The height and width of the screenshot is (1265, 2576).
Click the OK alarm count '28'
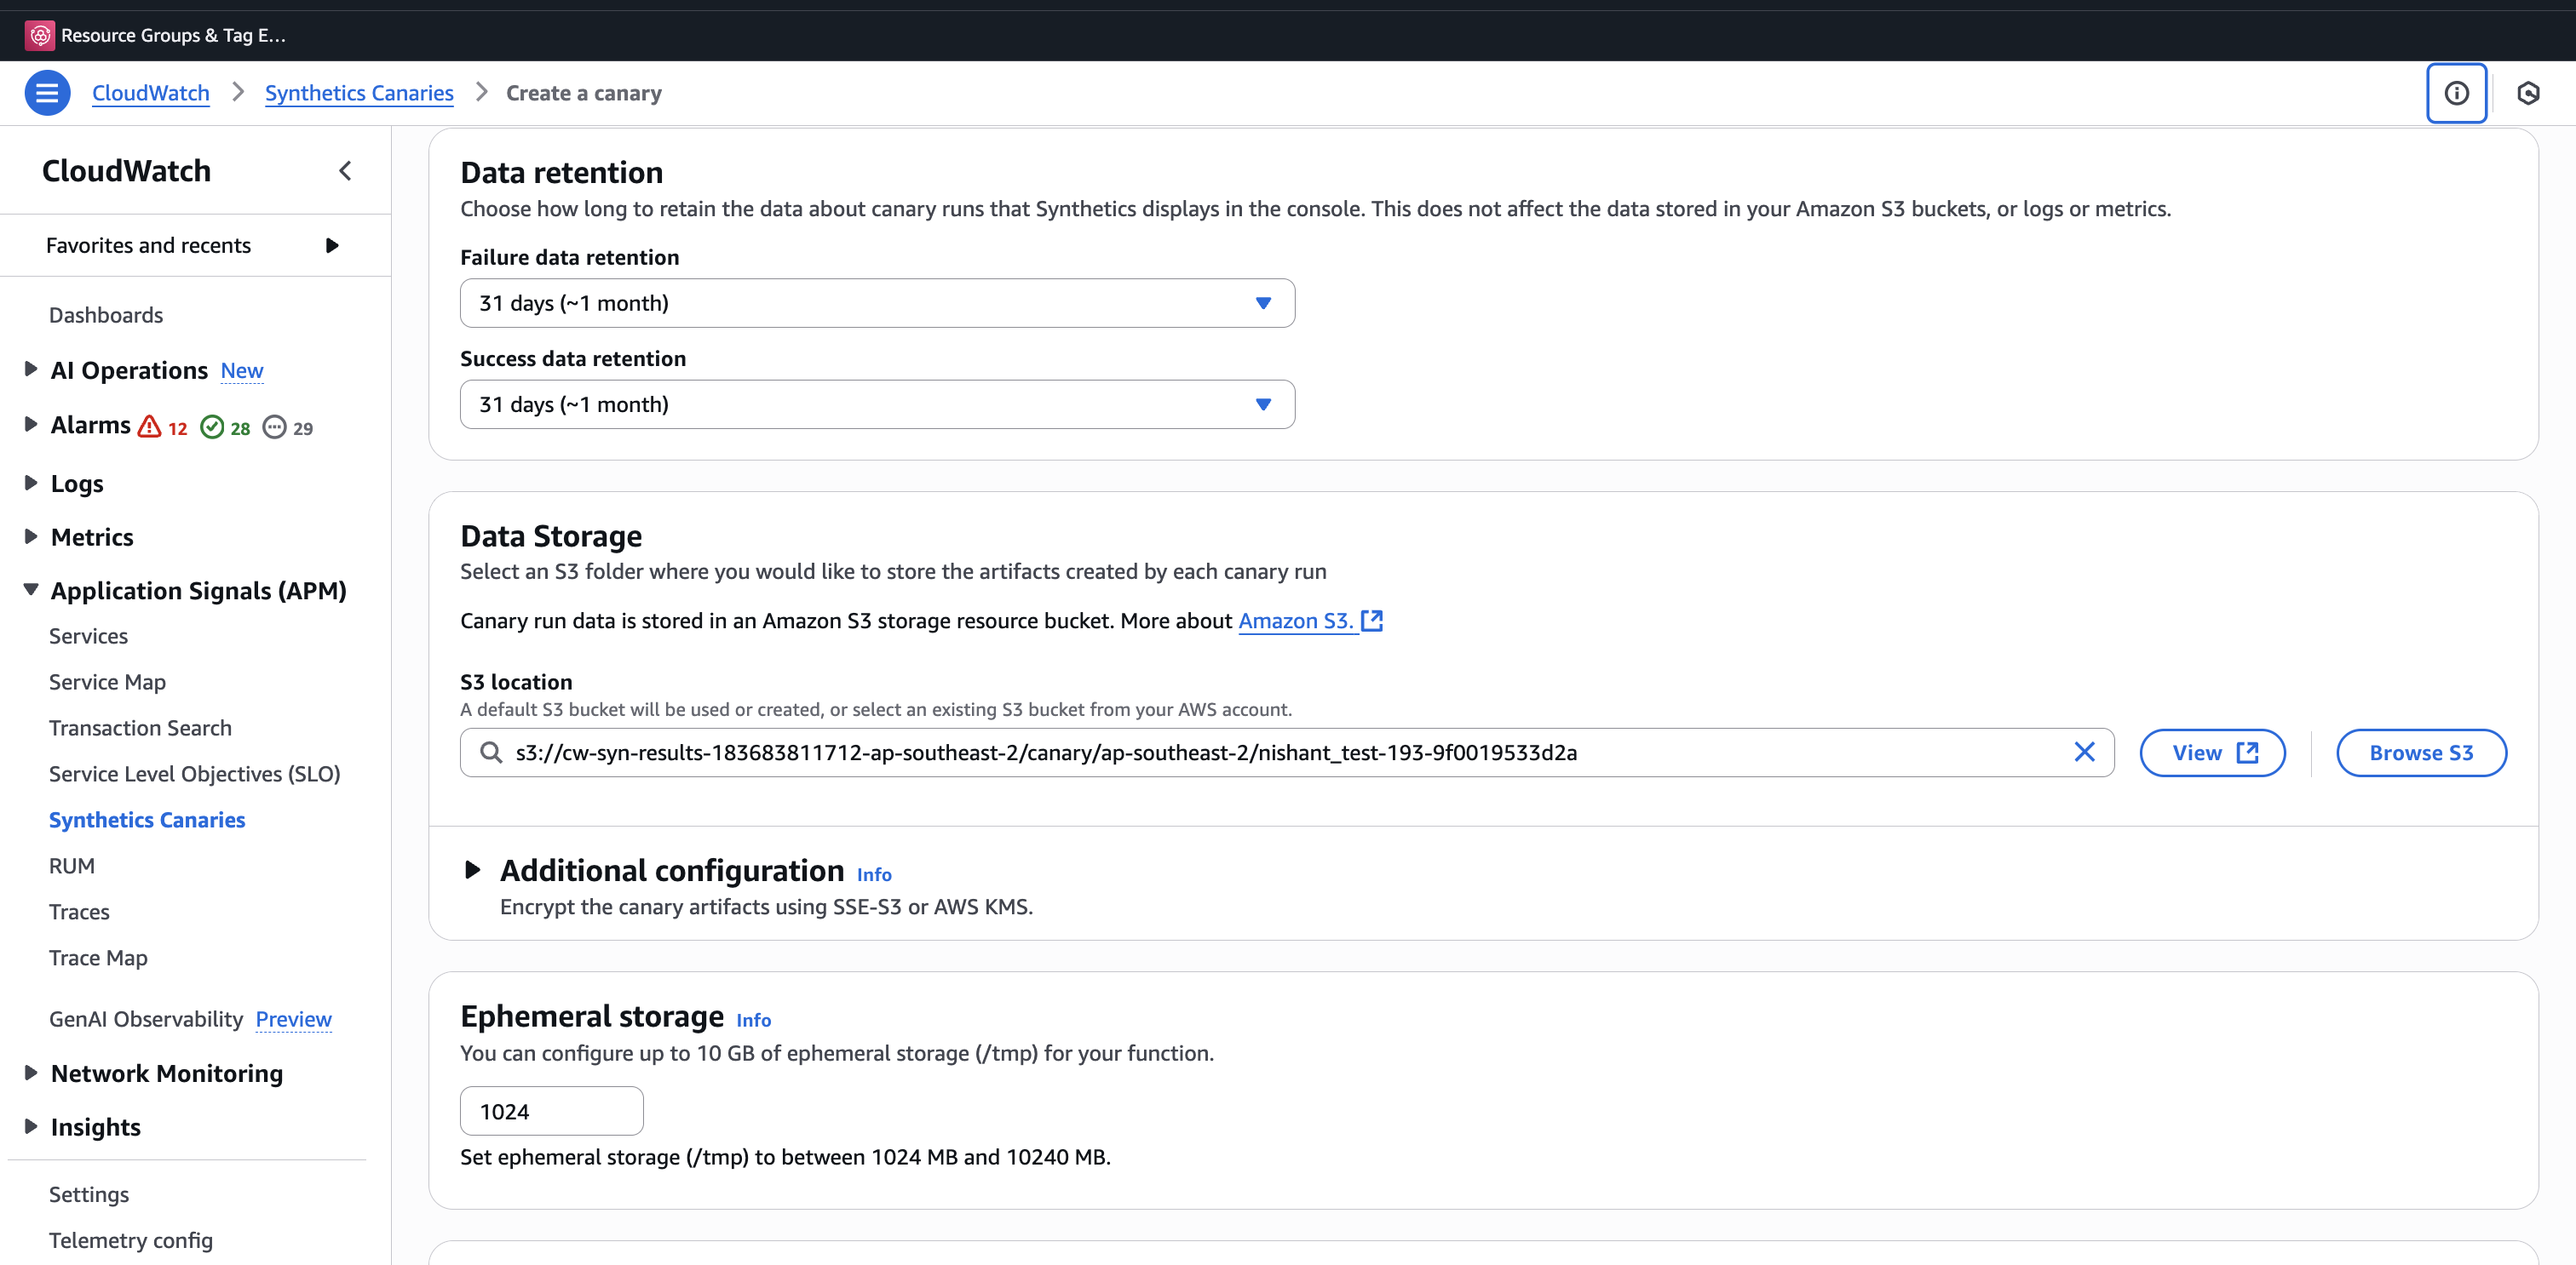point(240,429)
